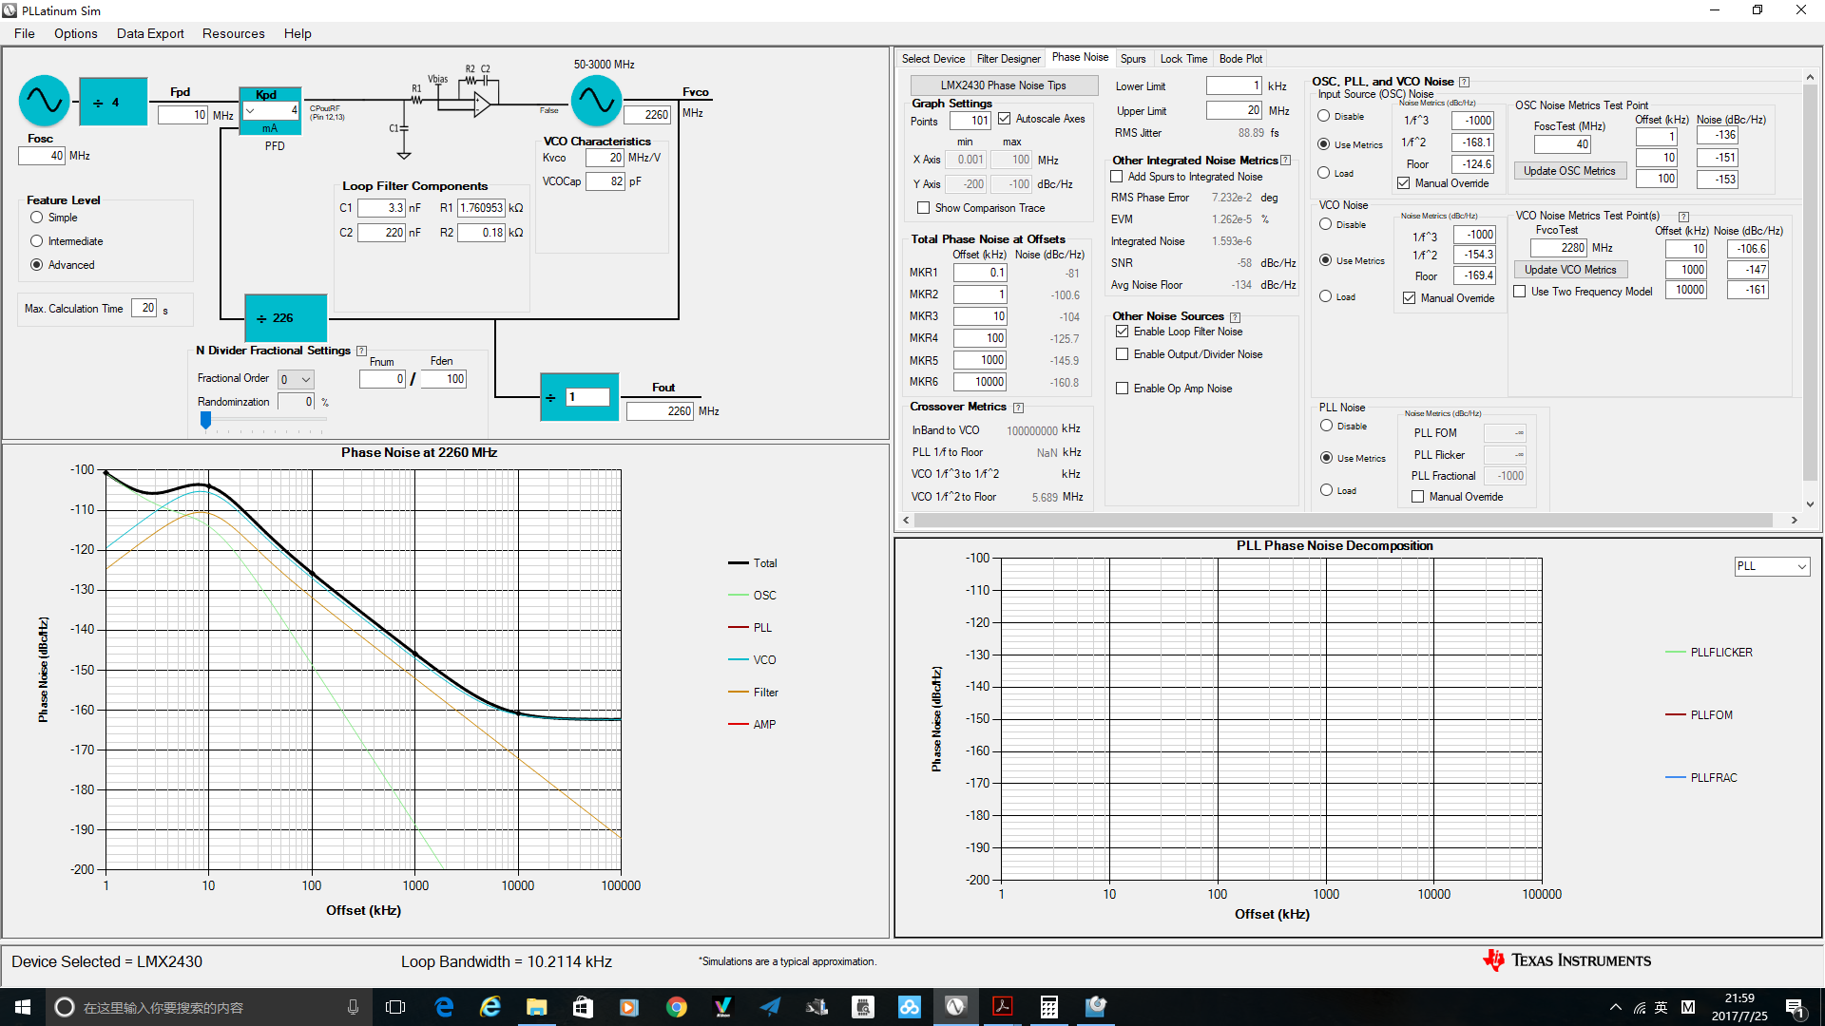Open the Data Export menu
The height and width of the screenshot is (1026, 1825).
click(x=150, y=33)
